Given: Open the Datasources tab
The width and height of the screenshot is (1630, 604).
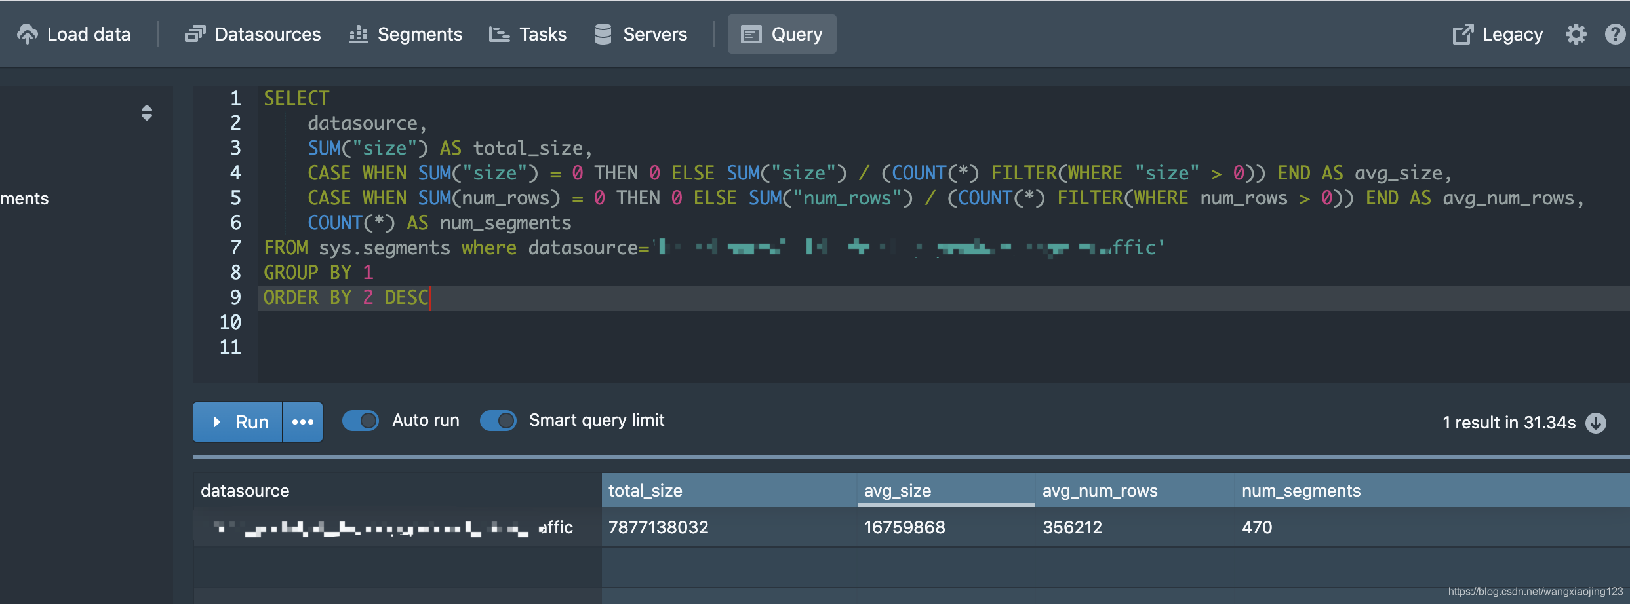Looking at the screenshot, I should 253,34.
